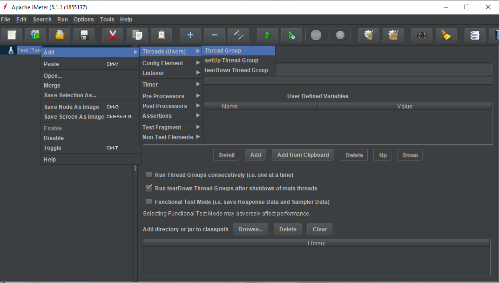Click the Stop sign toolbar icon

click(316, 35)
